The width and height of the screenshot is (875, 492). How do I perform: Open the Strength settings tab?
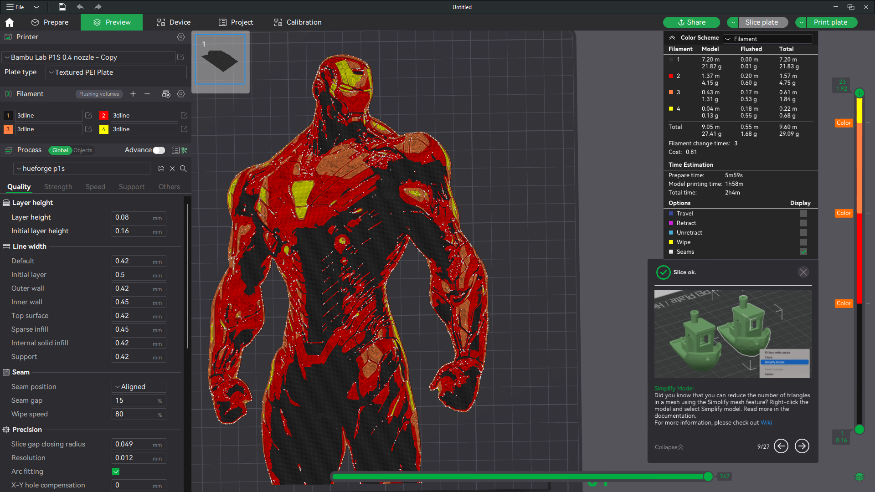click(58, 187)
